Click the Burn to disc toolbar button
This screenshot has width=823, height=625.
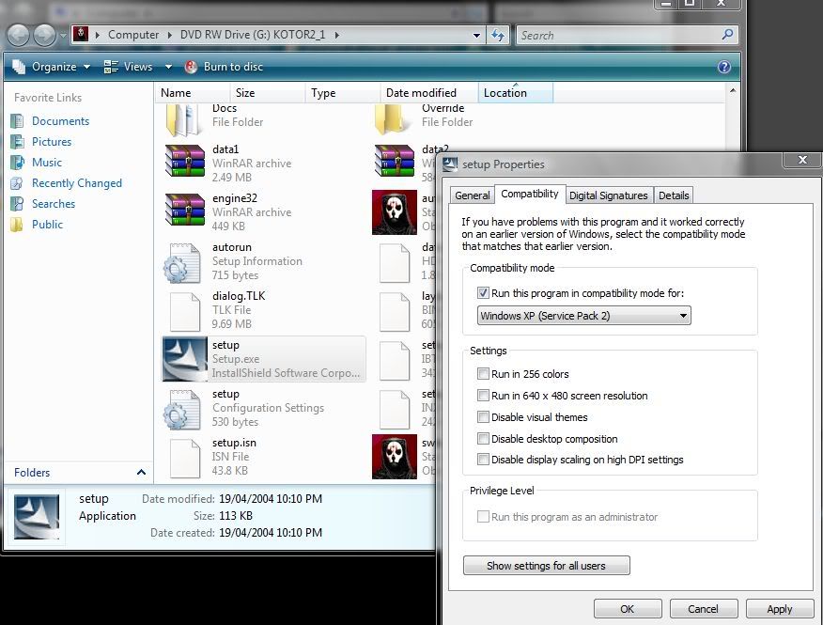(x=224, y=67)
